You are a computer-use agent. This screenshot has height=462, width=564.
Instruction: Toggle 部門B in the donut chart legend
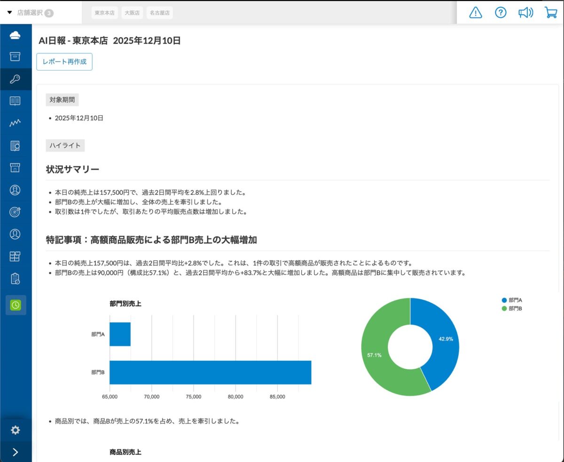point(513,309)
